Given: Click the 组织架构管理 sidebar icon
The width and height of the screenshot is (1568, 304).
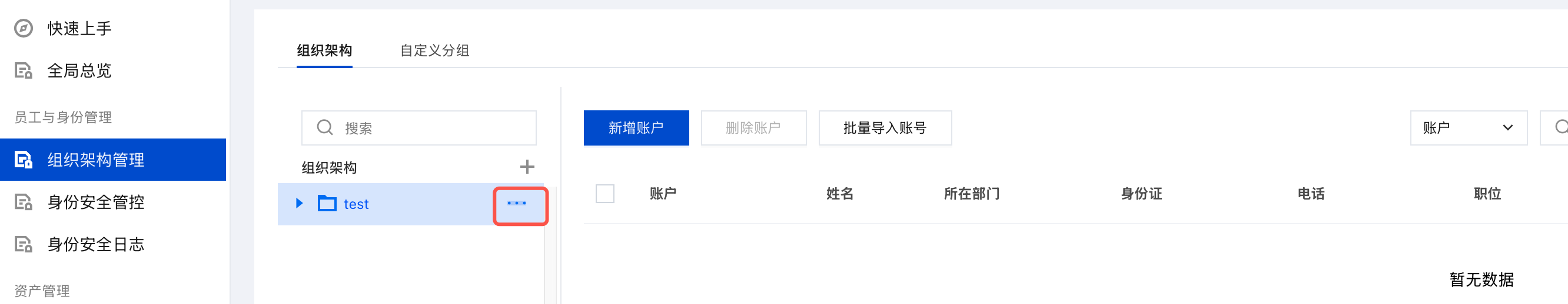Looking at the screenshot, I should tap(23, 160).
